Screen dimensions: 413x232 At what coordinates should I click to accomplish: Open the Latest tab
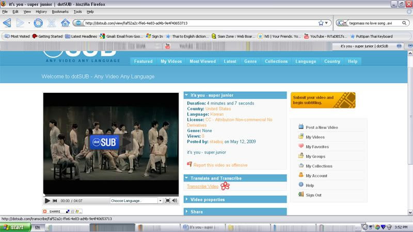(230, 61)
